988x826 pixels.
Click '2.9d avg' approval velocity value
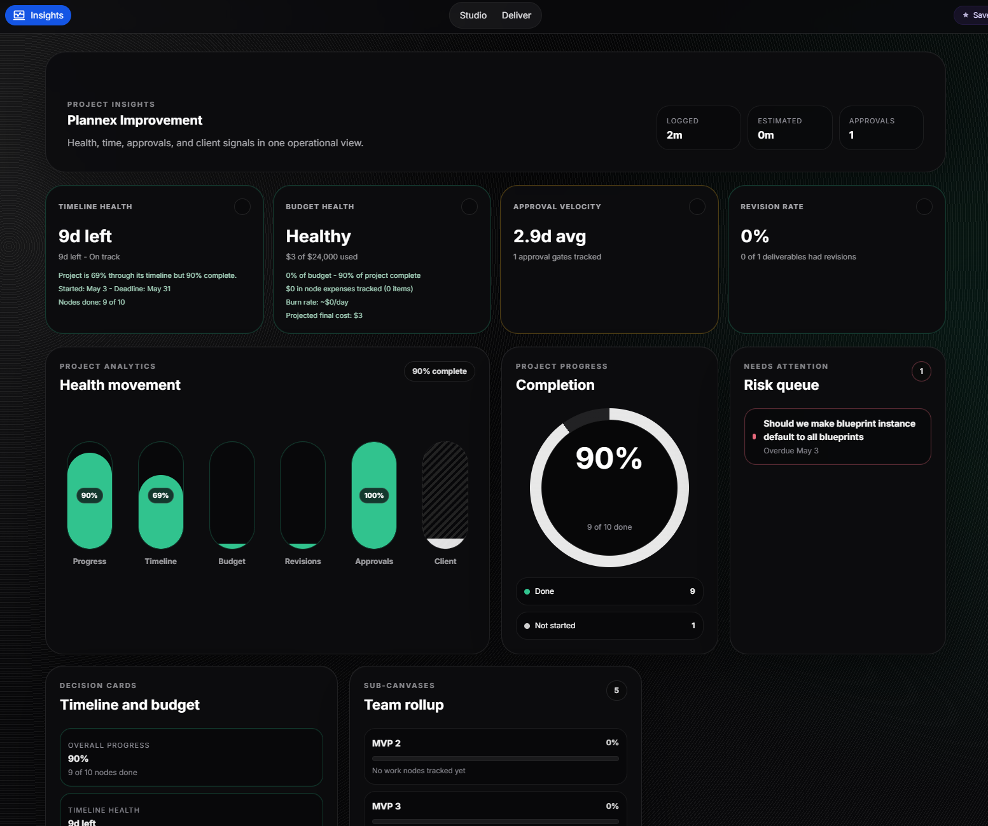pyautogui.click(x=550, y=236)
